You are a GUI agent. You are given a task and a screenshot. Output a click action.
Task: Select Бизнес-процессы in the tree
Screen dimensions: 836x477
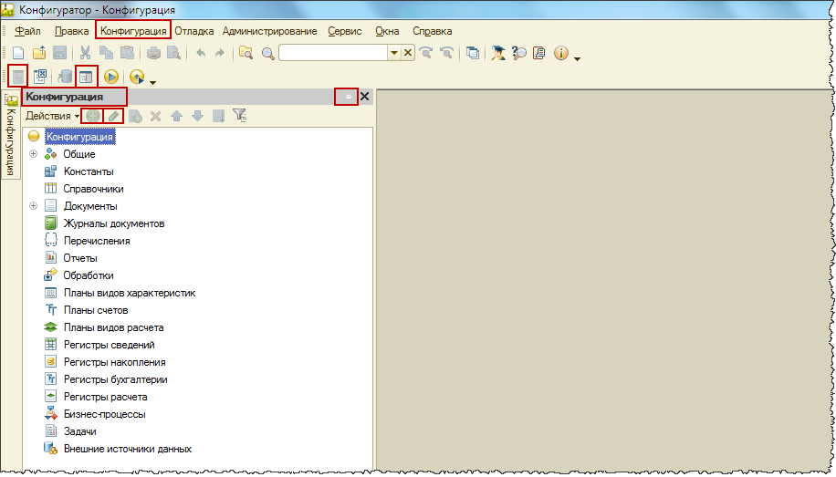pos(104,414)
